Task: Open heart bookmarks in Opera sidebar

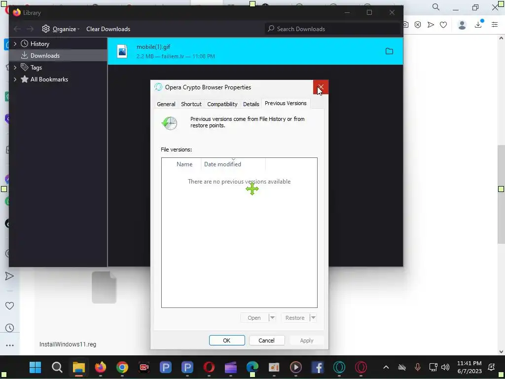Action: [10, 305]
